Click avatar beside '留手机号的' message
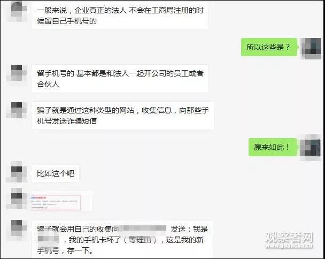Image resolution: width=325 pixels, height=259 pixels. (x=17, y=73)
